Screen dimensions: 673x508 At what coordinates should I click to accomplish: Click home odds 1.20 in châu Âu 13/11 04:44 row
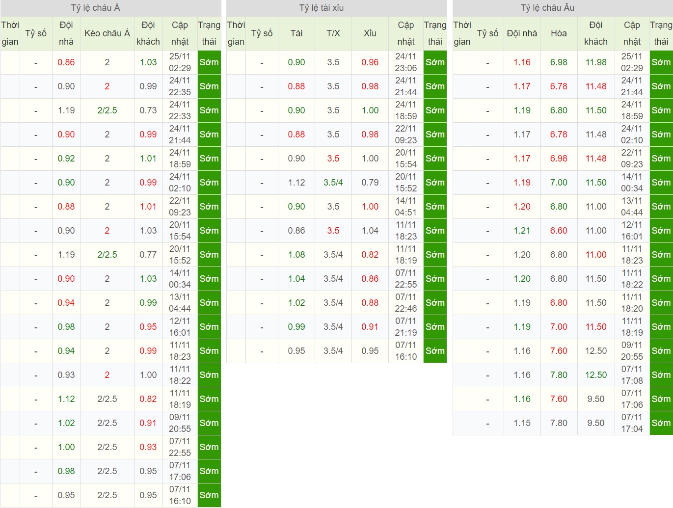(522, 207)
